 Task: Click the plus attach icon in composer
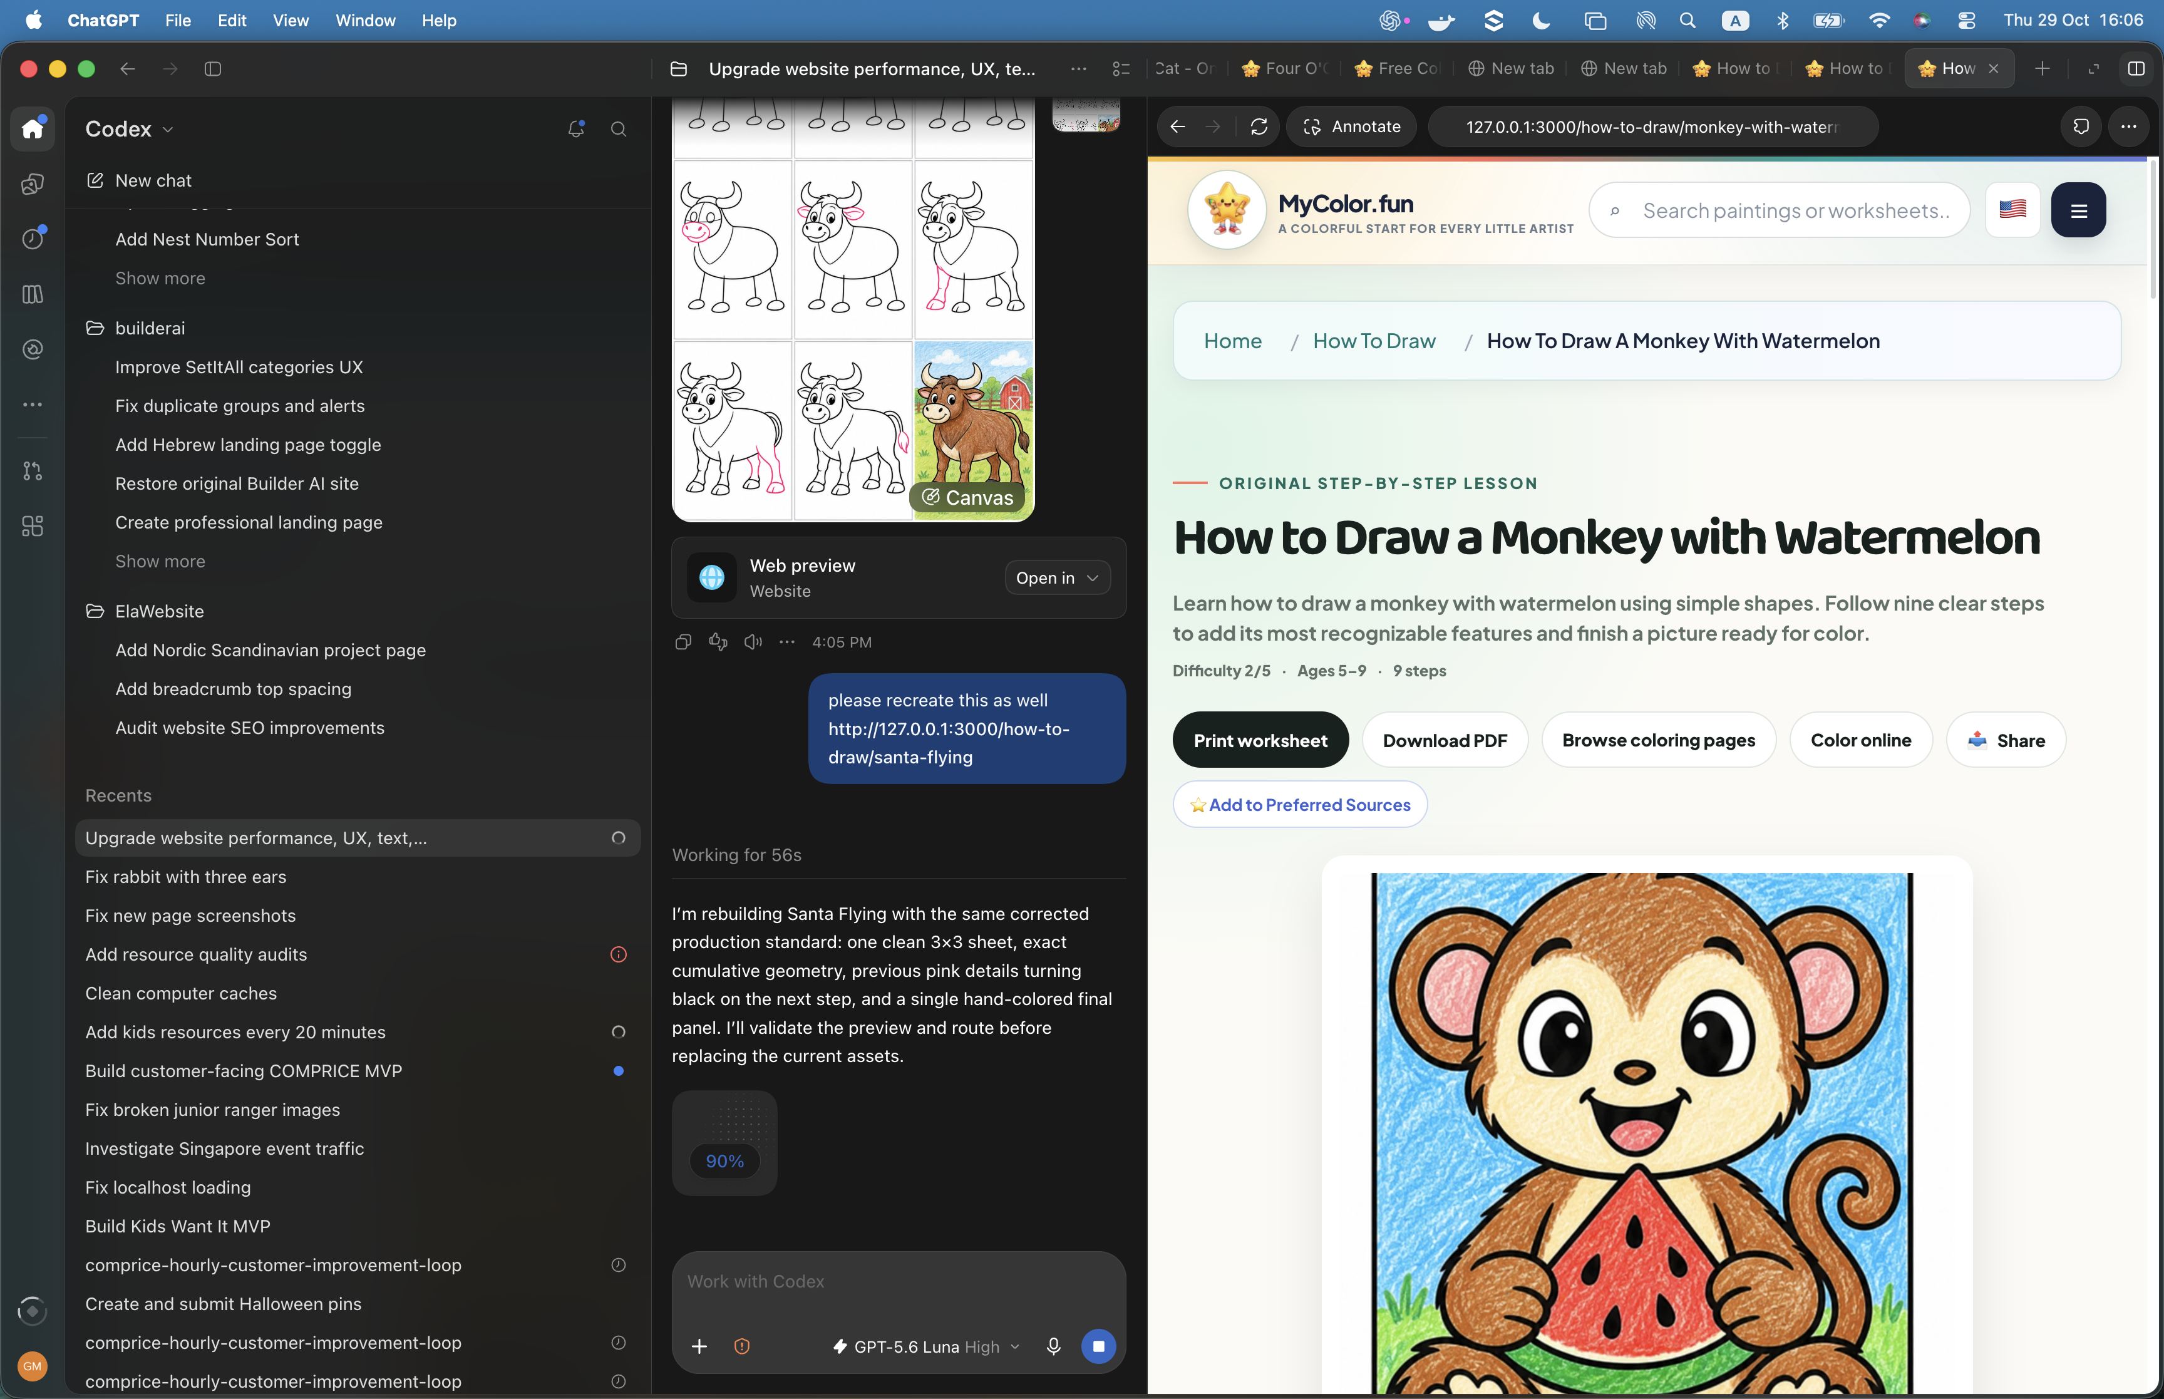click(x=699, y=1346)
